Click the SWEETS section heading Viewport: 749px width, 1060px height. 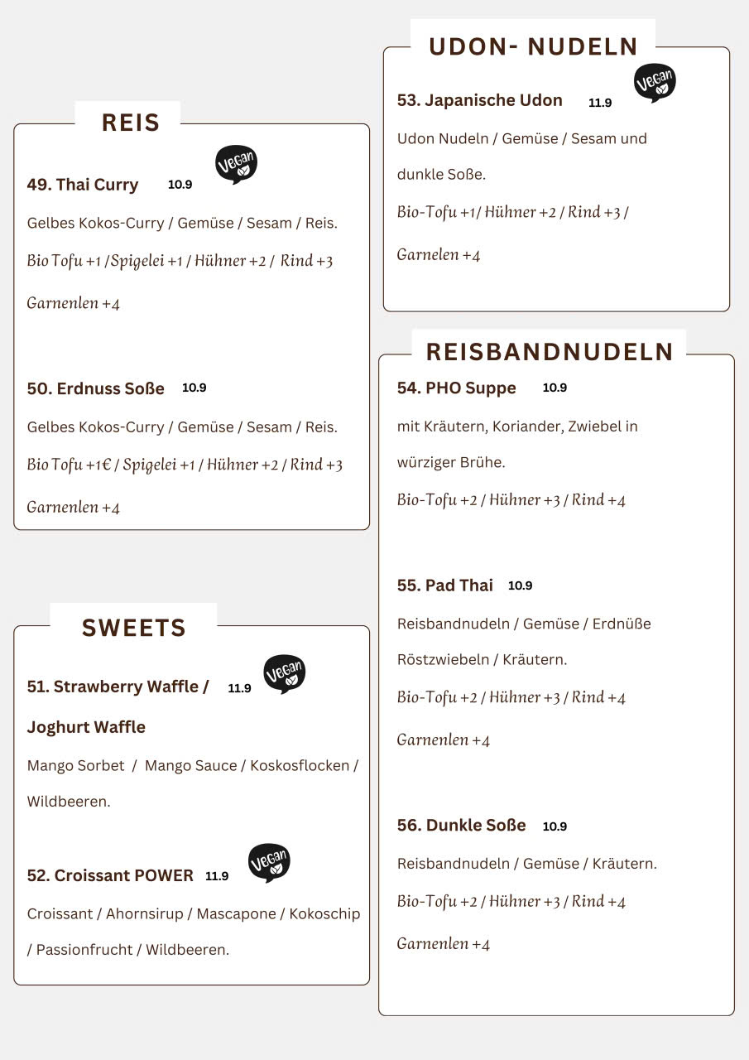[134, 628]
